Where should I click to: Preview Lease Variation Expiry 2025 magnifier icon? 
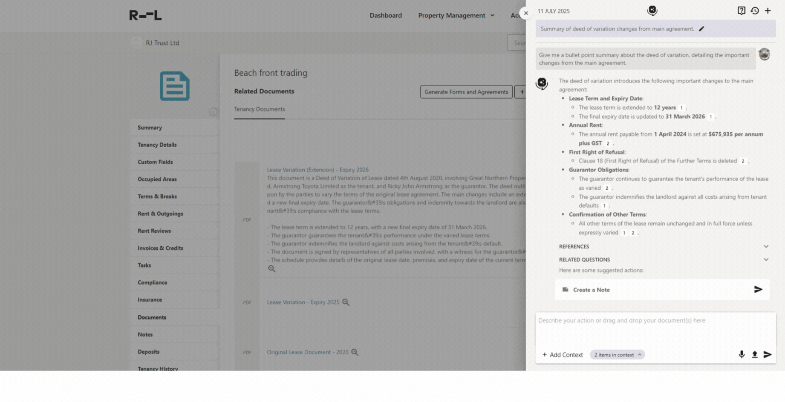346,302
